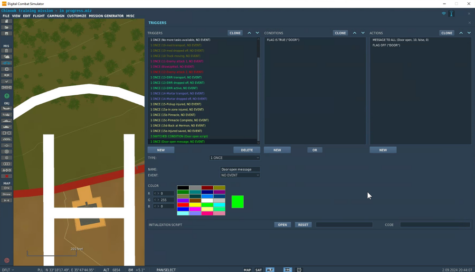Select the airplane group placement tool
The width and height of the screenshot is (475, 272).
click(6, 109)
